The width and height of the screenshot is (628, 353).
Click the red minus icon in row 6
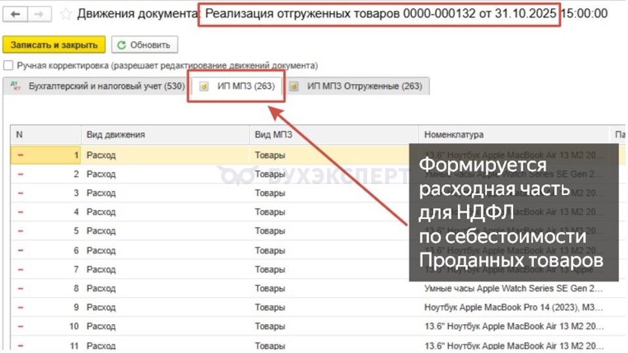click(x=20, y=250)
